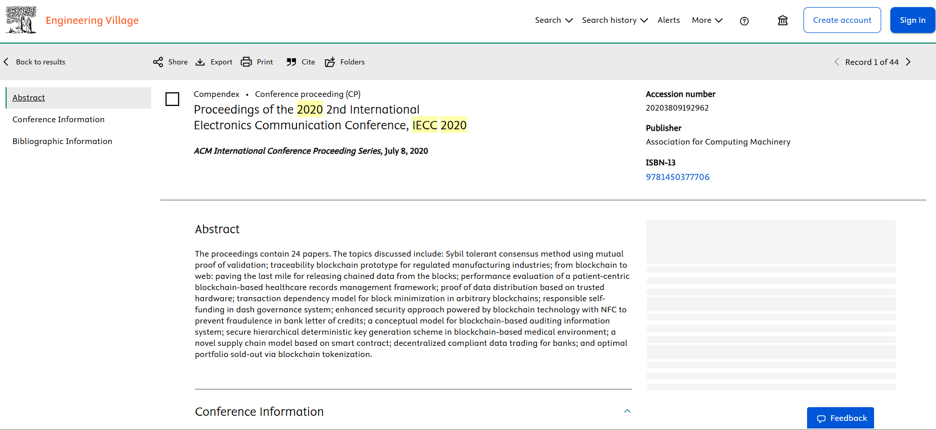Open the help question mark icon
This screenshot has height=430, width=936.
tap(744, 21)
